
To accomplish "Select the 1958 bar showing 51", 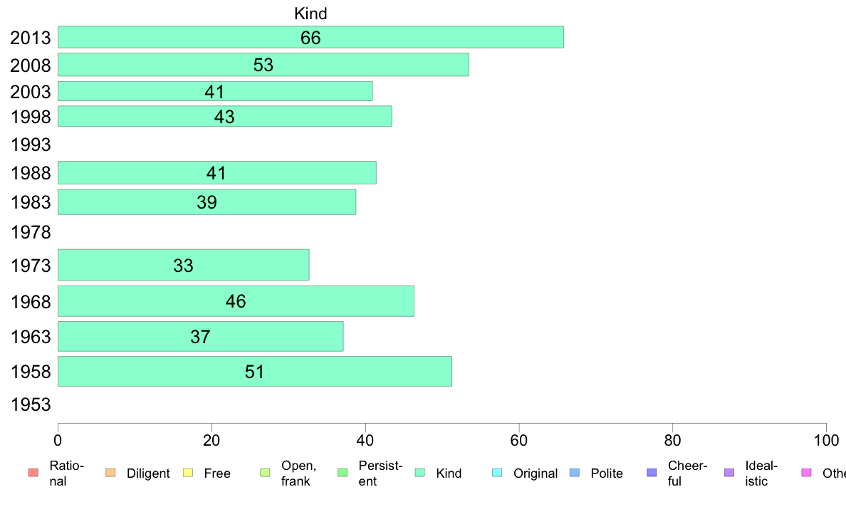I will [255, 371].
